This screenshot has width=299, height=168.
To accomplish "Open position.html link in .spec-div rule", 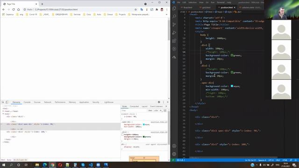I will pyautogui.click(x=159, y=122).
